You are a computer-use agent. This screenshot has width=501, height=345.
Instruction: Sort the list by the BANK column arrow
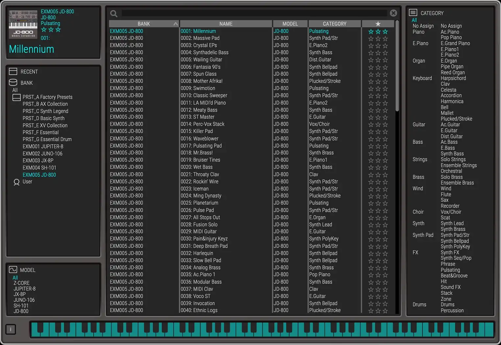[x=176, y=24]
